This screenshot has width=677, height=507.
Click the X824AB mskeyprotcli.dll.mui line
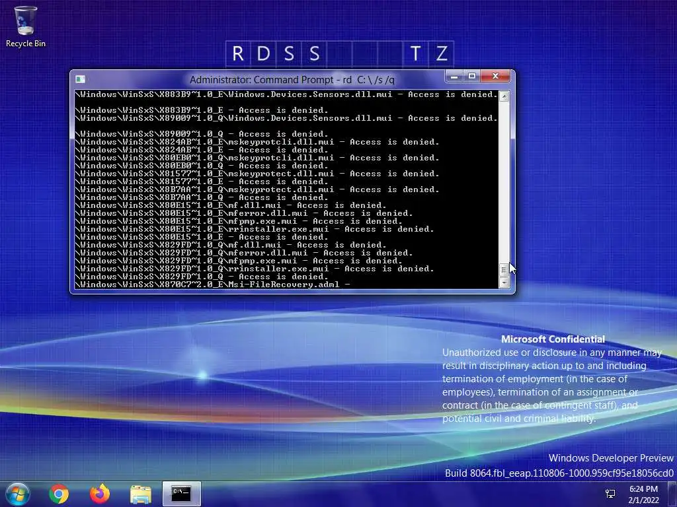(x=257, y=142)
